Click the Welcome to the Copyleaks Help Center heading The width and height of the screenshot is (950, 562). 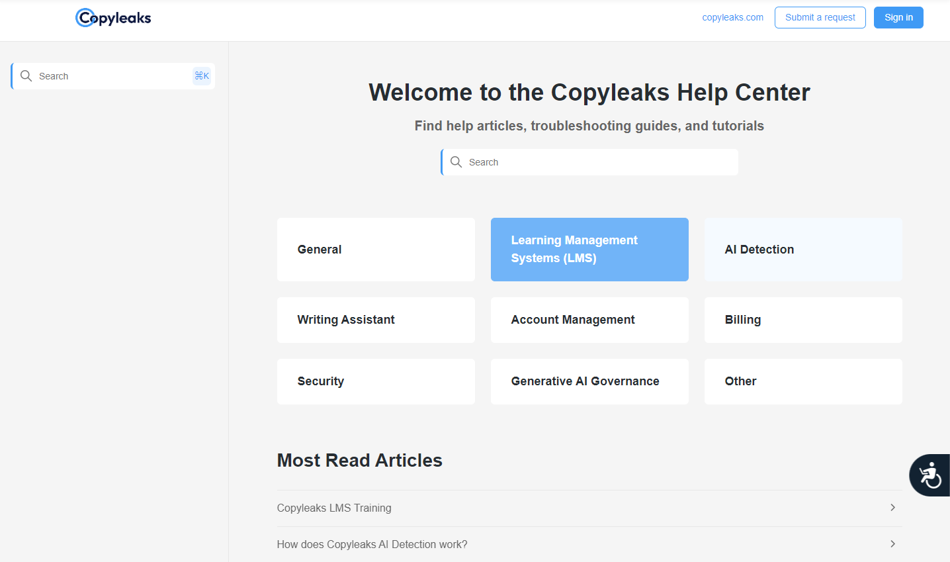589,92
